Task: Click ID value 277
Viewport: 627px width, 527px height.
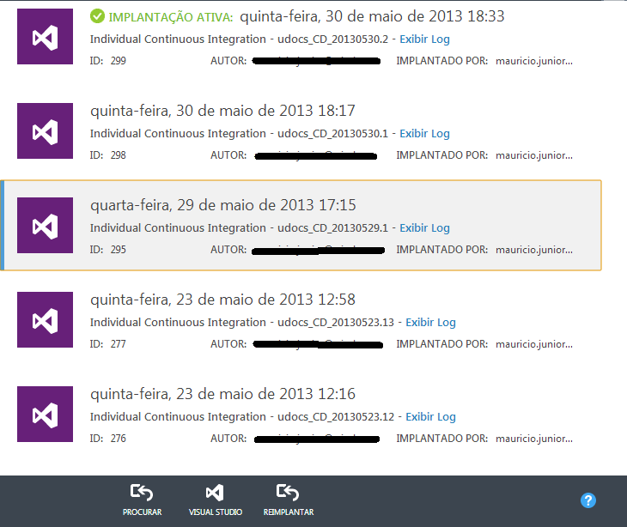Action: 119,344
